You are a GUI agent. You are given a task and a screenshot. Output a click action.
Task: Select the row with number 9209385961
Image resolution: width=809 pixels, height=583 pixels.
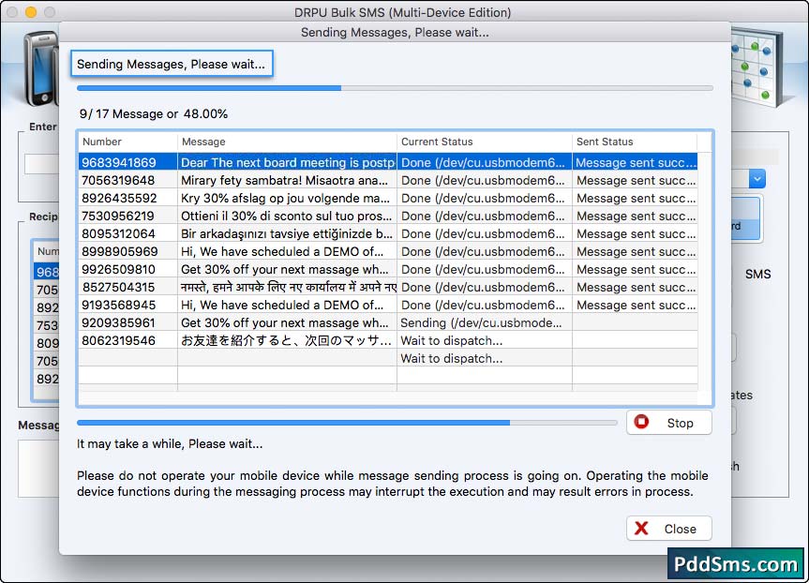[x=388, y=323]
